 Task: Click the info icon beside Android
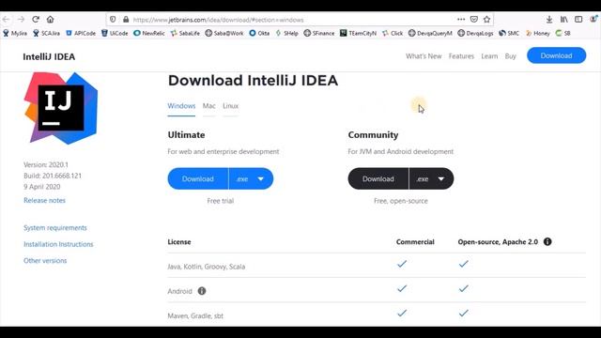click(x=202, y=291)
